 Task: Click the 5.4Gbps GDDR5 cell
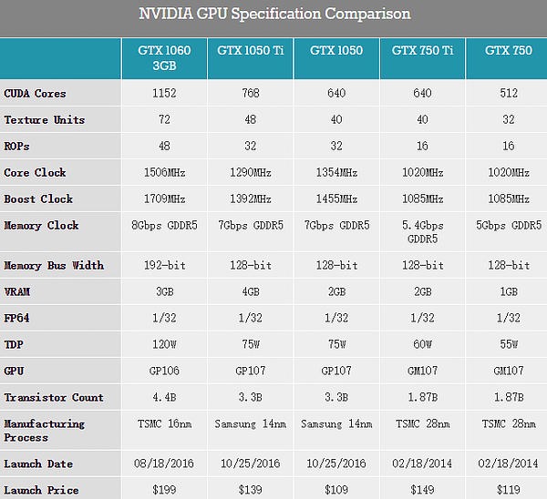tap(422, 232)
